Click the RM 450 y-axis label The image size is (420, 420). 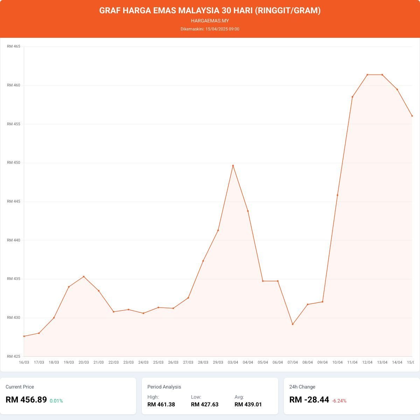pyautogui.click(x=14, y=163)
